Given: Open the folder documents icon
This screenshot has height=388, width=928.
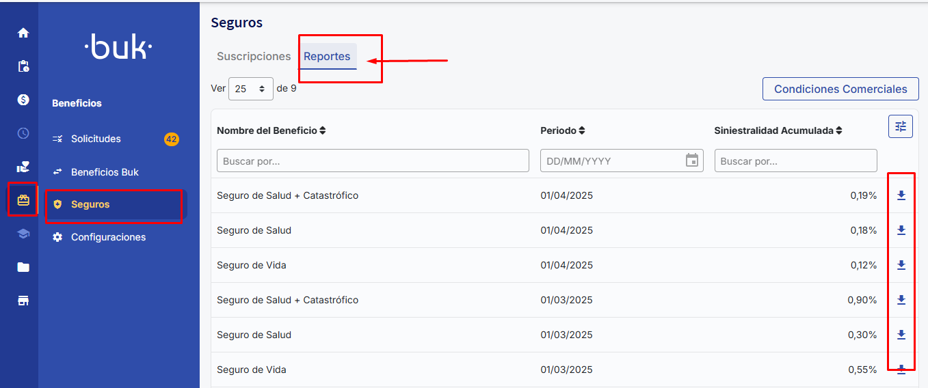Looking at the screenshot, I should click(x=23, y=267).
